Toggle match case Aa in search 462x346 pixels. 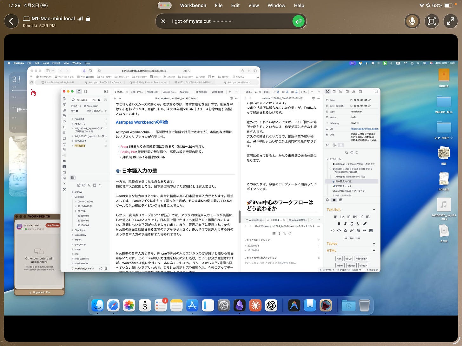[94, 100]
